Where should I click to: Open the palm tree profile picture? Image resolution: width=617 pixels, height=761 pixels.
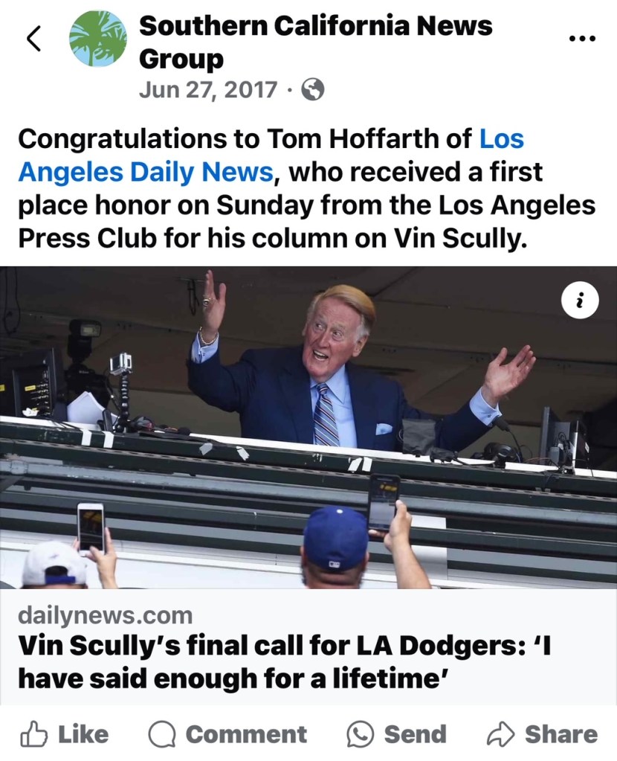[x=97, y=39]
